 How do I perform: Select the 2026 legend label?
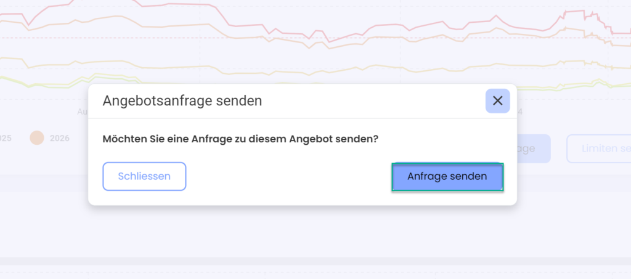click(x=60, y=139)
